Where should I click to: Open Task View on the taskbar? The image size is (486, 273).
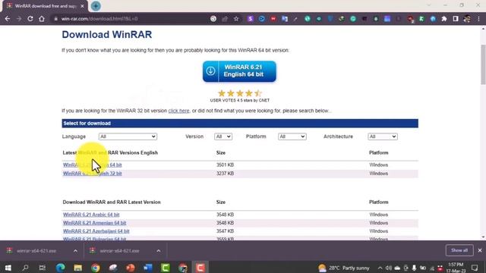coord(43,268)
